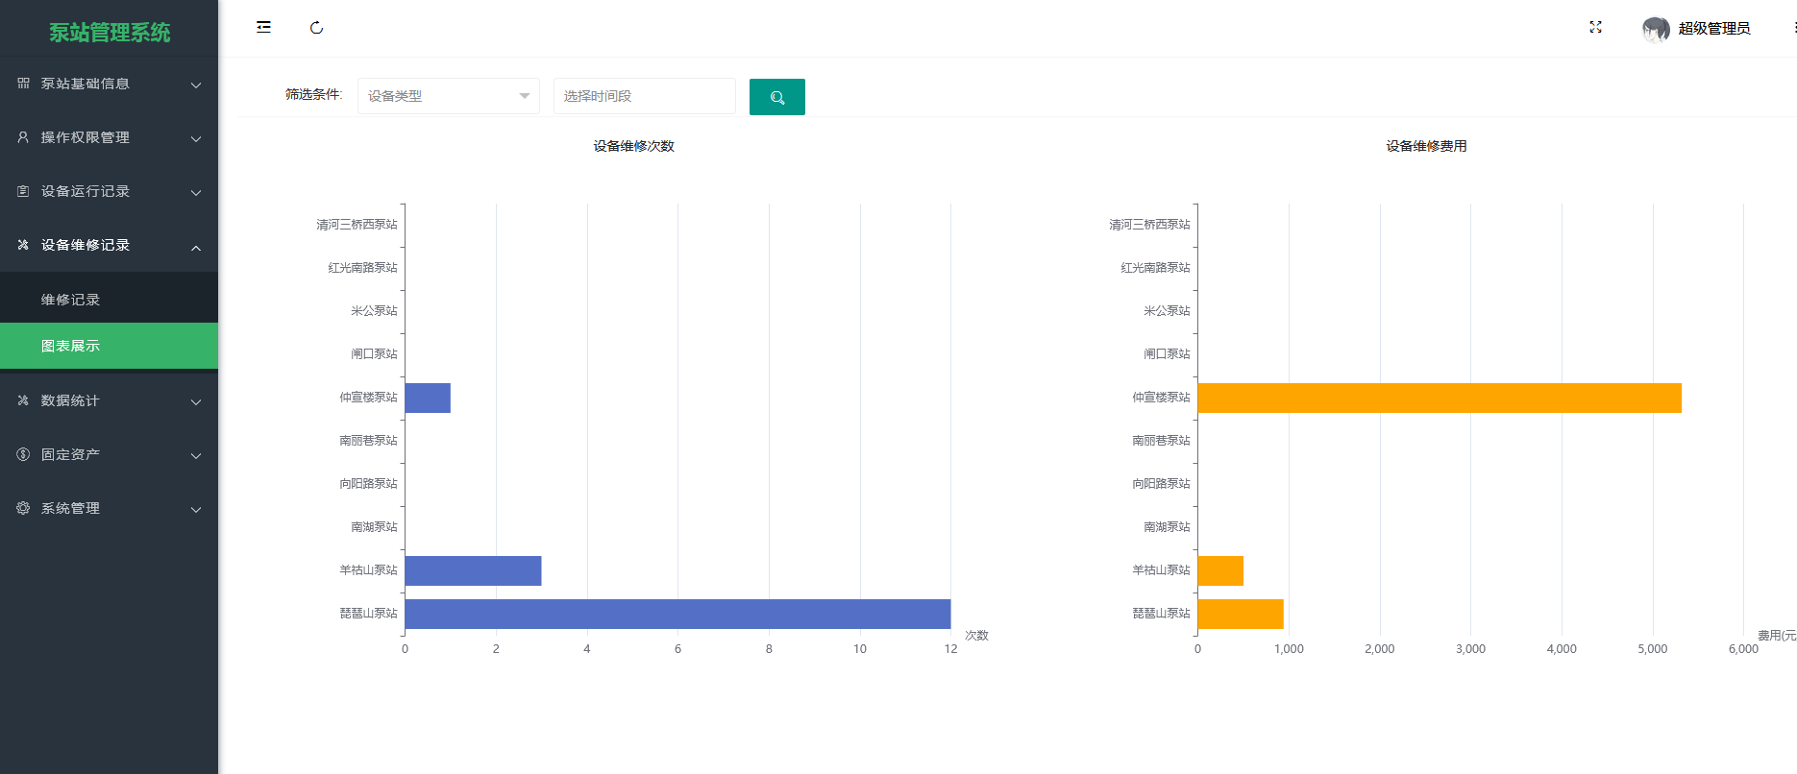The image size is (1797, 774).
Task: Click the magnifier search button
Action: (x=777, y=97)
